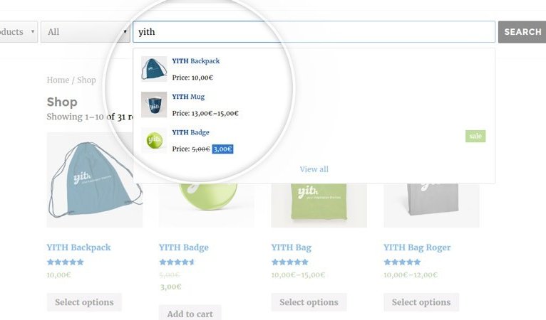Open the YITH Badge product title
The height and width of the screenshot is (320, 546).
(184, 247)
